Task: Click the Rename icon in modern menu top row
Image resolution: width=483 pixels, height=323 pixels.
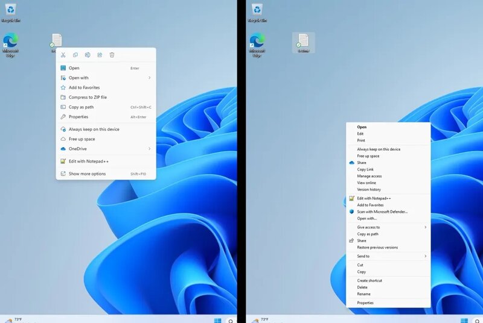Action: 88,55
